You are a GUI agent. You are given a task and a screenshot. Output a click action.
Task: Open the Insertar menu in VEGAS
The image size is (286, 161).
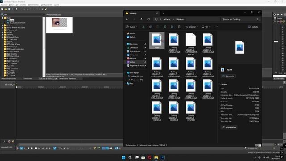point(23,5)
